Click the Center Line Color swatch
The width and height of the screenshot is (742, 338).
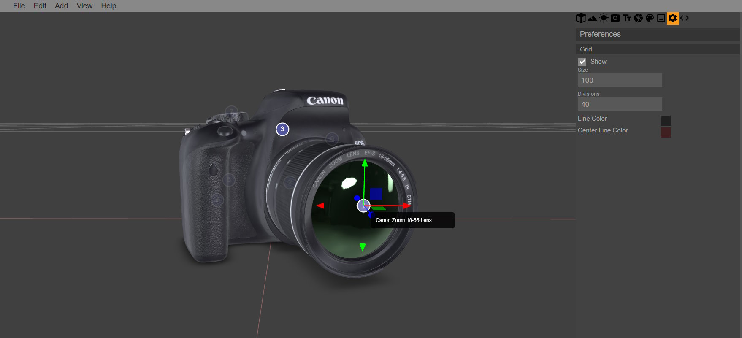pos(665,132)
